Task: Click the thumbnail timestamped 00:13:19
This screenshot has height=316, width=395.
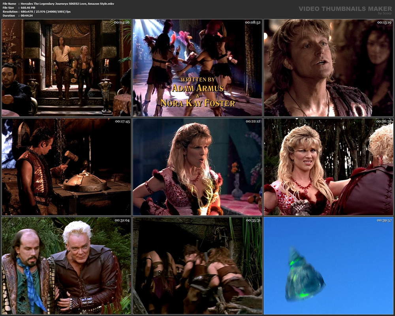Action: point(329,68)
